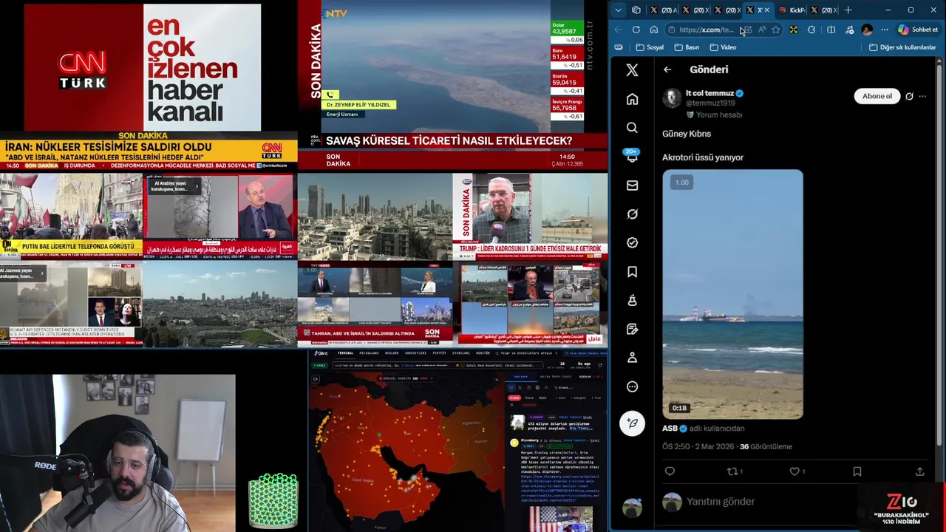Open Profile person icon in X sidebar
The height and width of the screenshot is (532, 946).
(x=632, y=358)
